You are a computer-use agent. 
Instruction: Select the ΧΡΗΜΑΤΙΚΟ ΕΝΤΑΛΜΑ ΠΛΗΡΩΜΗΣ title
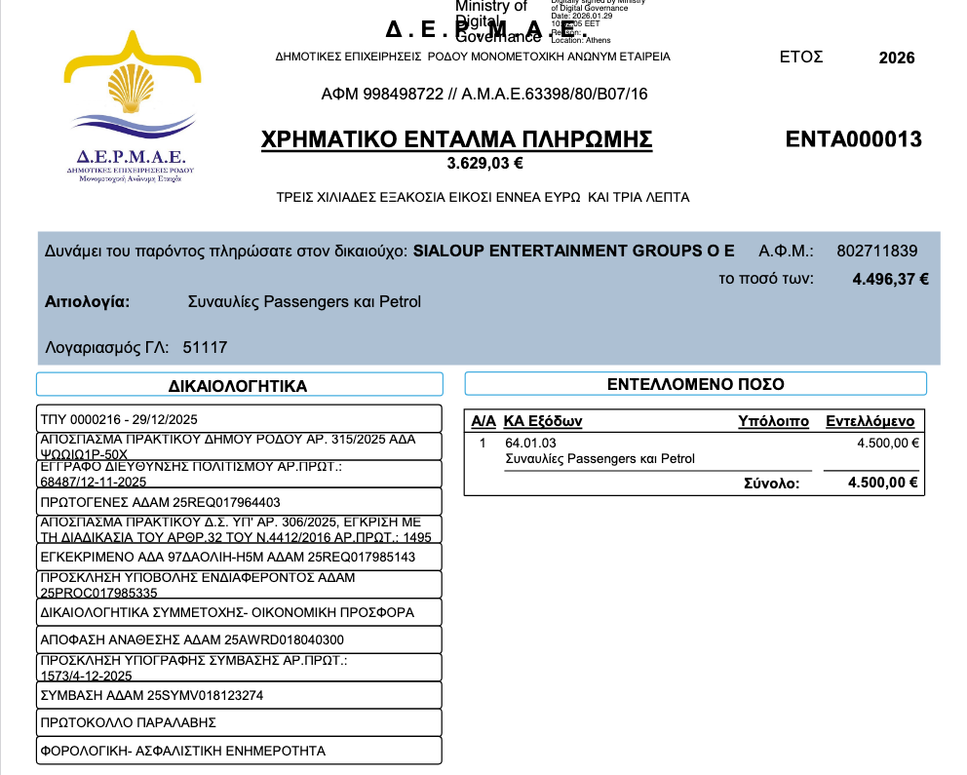(457, 139)
